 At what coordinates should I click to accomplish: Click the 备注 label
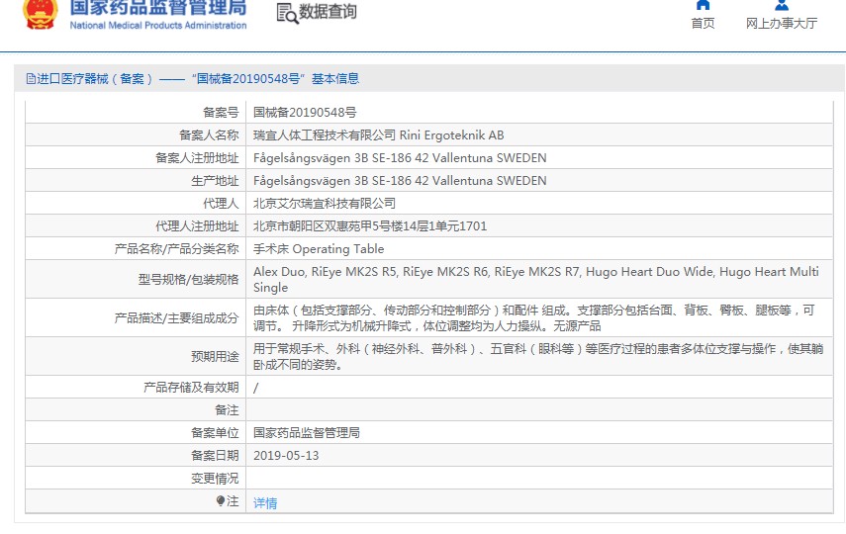tap(227, 410)
